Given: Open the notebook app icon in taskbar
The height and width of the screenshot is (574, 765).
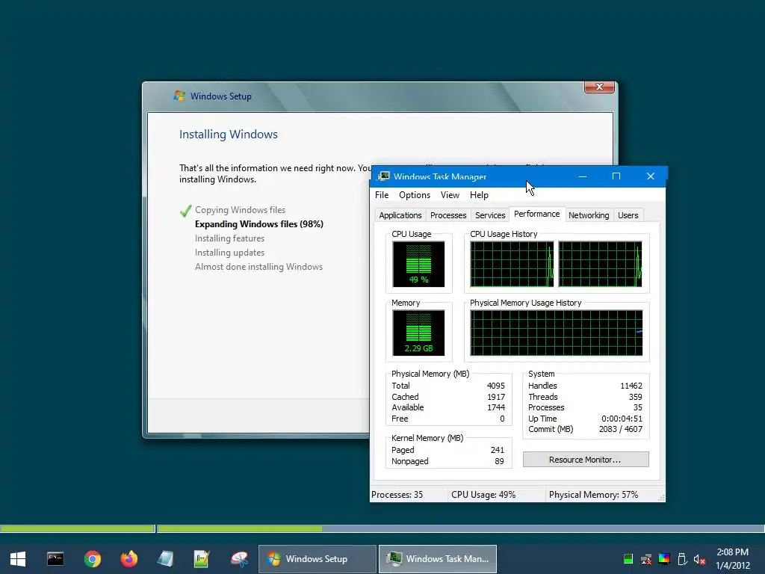Looking at the screenshot, I should coord(165,559).
